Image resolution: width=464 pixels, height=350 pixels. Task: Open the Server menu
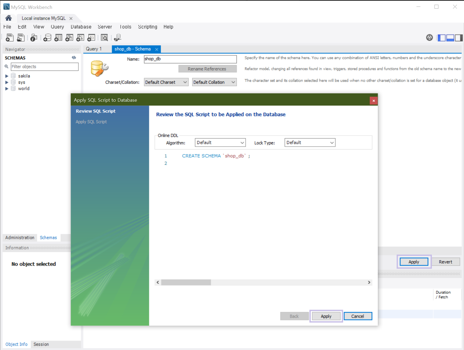pos(105,27)
